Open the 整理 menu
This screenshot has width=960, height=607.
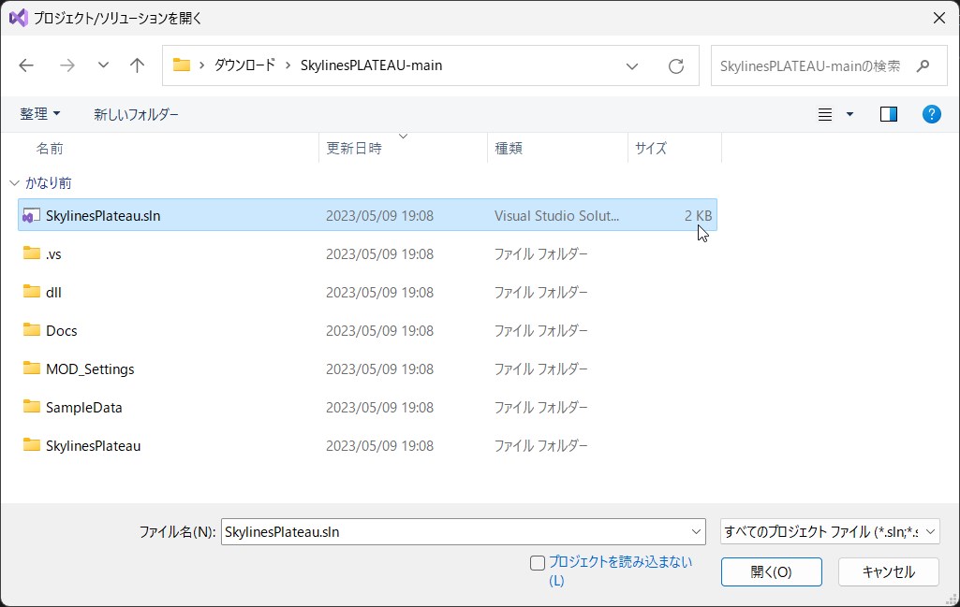click(40, 114)
